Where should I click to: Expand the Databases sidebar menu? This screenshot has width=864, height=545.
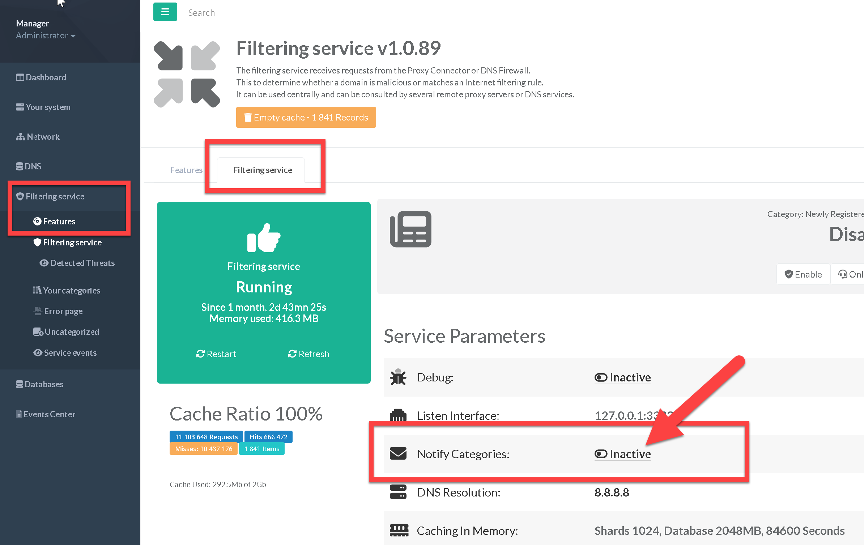(x=44, y=384)
